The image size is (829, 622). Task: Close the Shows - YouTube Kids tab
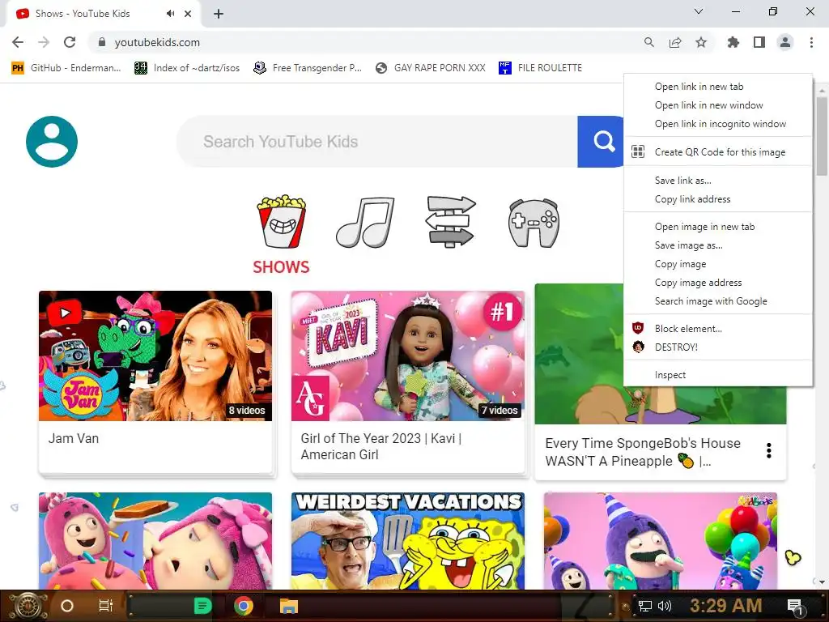point(188,14)
